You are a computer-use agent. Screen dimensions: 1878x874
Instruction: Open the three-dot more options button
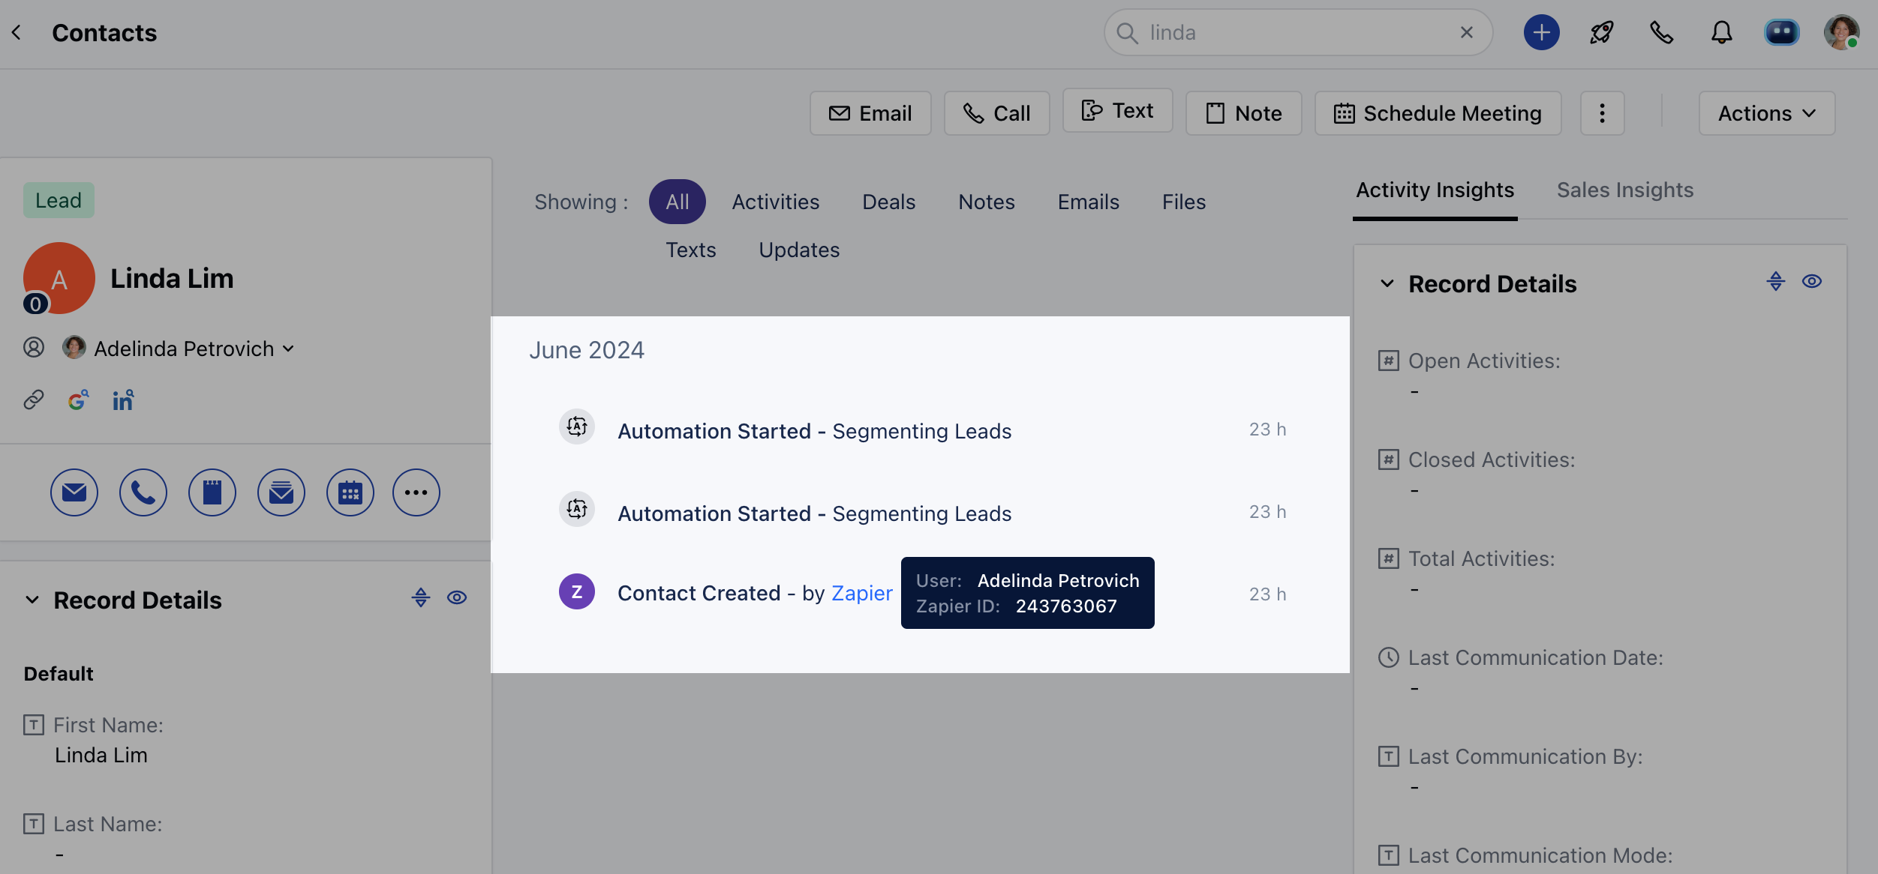[x=1602, y=113]
